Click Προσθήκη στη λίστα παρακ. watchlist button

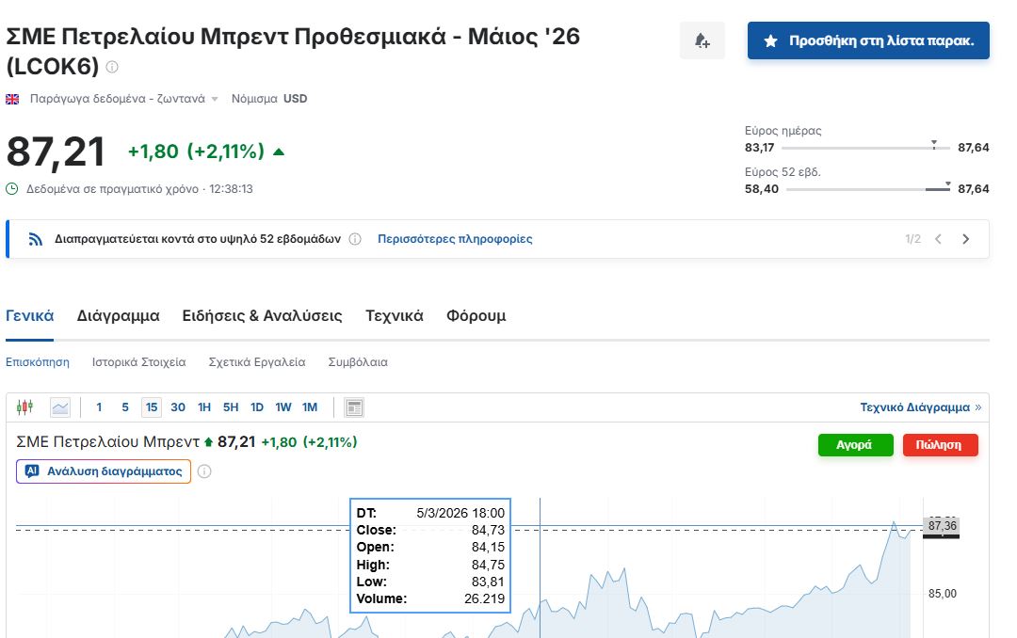868,40
